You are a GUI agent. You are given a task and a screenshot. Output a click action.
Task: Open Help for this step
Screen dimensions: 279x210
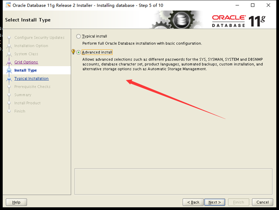(x=16, y=202)
